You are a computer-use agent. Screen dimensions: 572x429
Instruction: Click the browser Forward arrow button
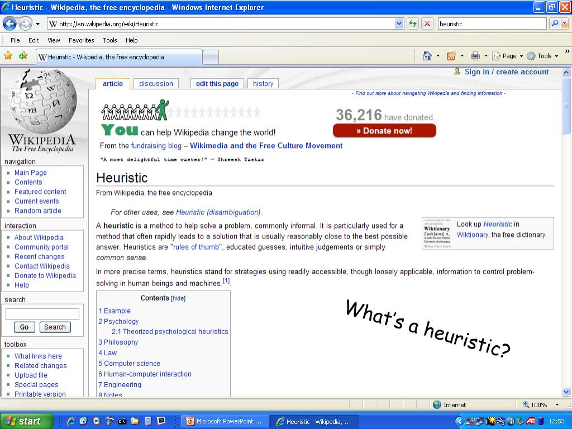[25, 24]
